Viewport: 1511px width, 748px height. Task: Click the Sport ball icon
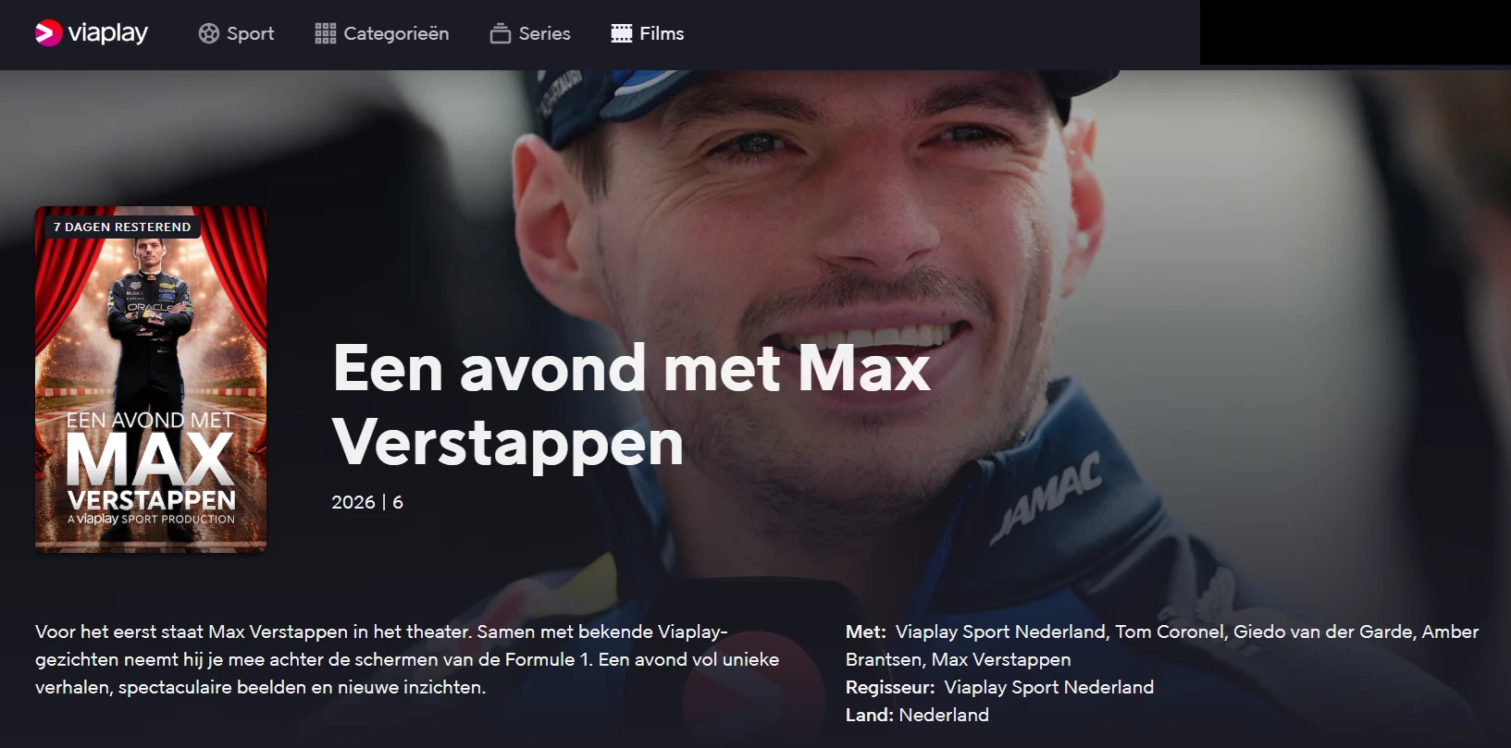[x=209, y=33]
